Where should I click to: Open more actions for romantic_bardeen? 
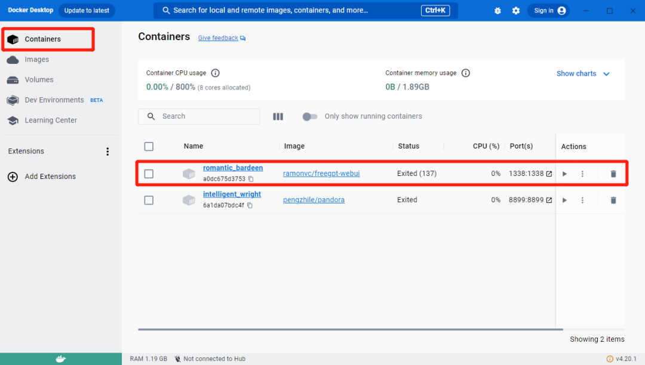pyautogui.click(x=582, y=174)
